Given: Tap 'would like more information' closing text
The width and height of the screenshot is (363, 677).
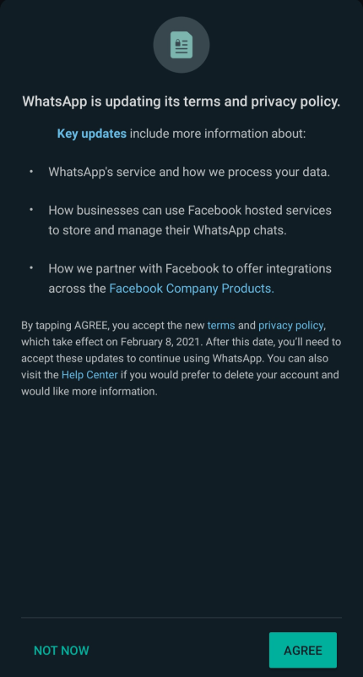Looking at the screenshot, I should [89, 392].
